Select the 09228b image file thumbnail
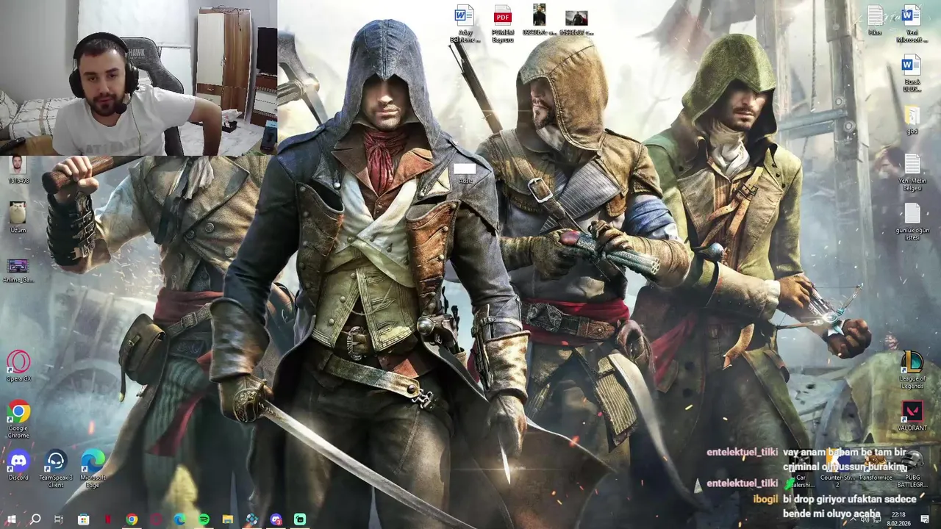The image size is (941, 529). pos(539,20)
